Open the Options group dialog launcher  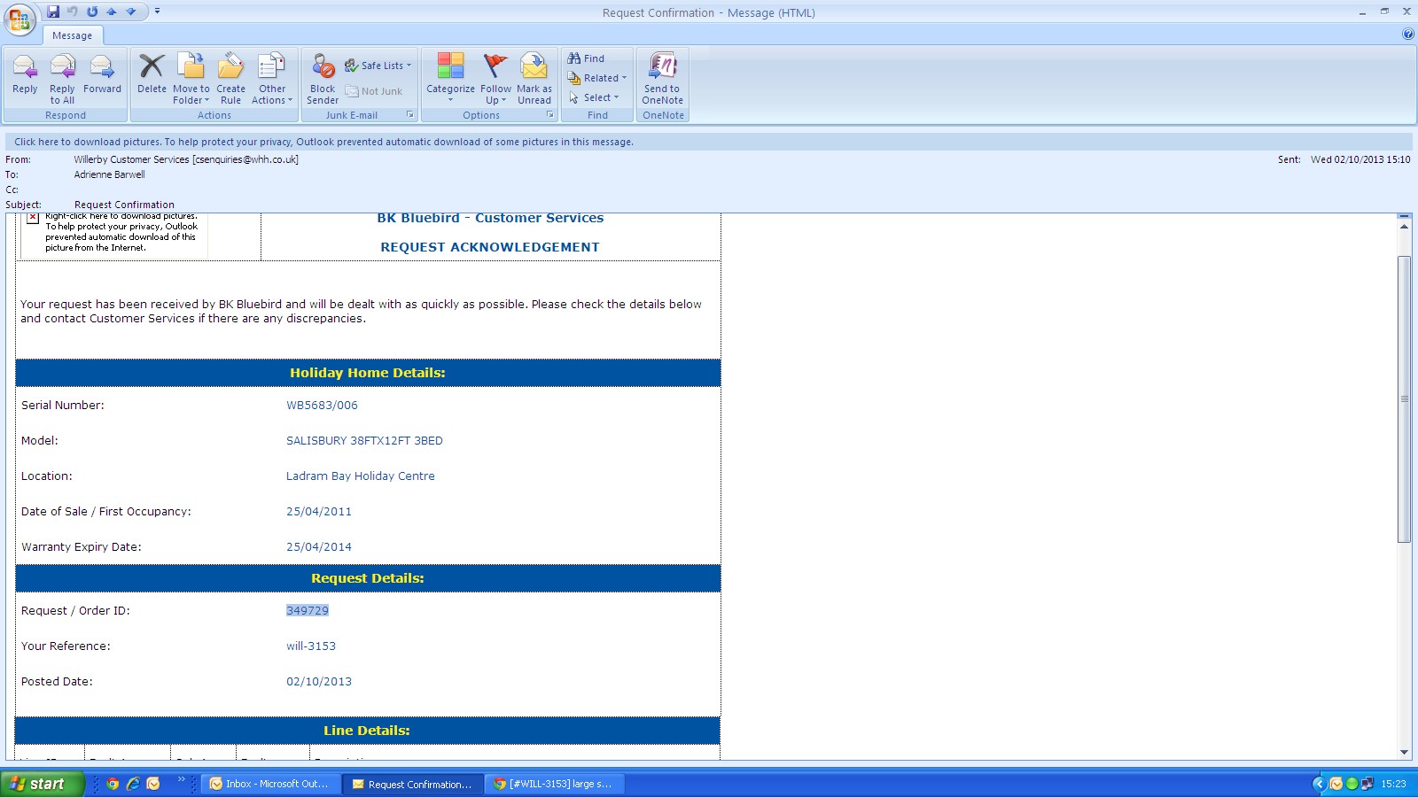tap(550, 115)
